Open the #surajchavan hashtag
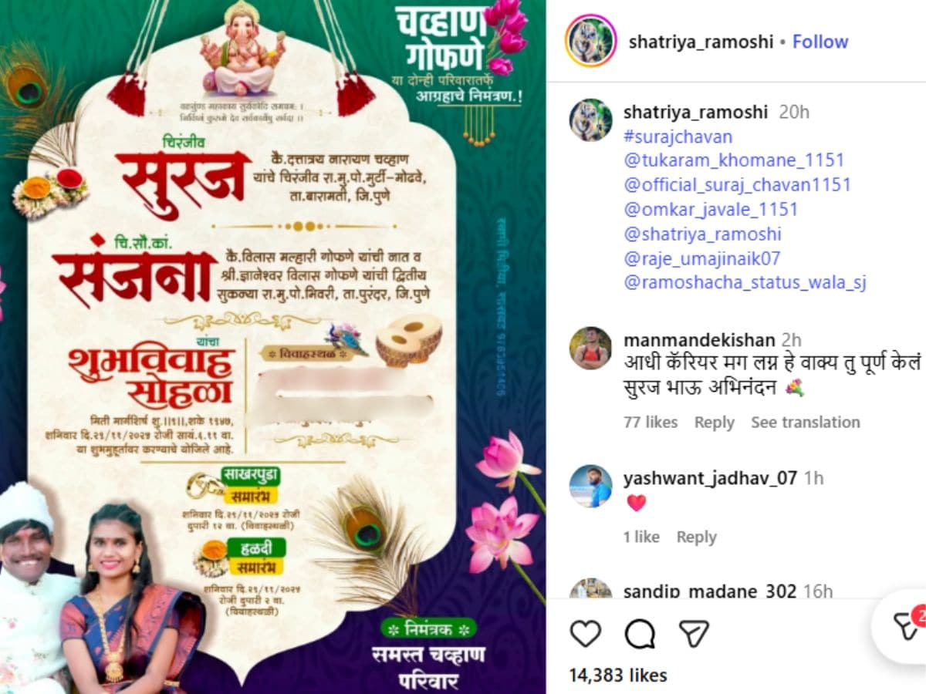This screenshot has height=694, width=926. (x=678, y=137)
